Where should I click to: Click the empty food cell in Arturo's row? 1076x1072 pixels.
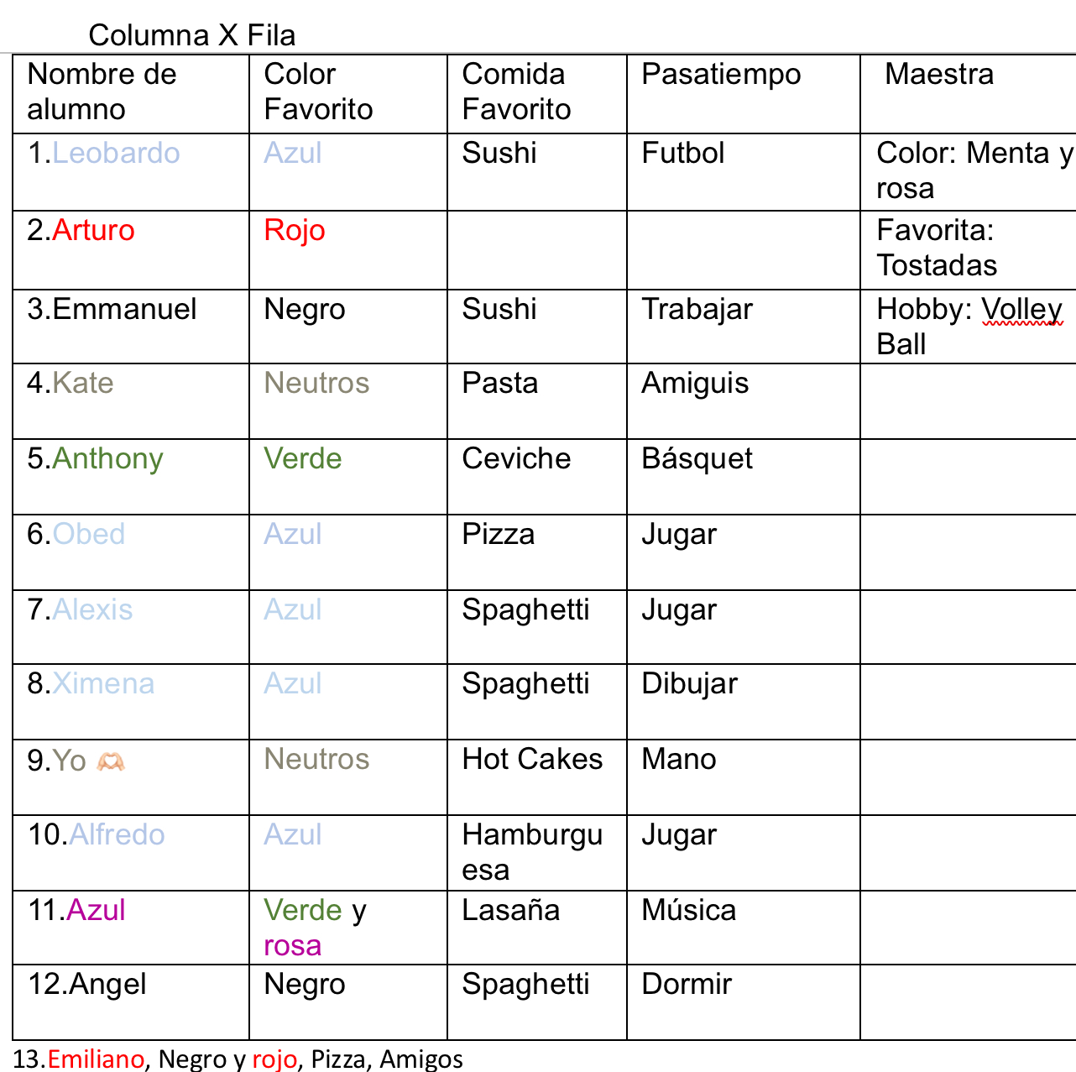click(536, 249)
